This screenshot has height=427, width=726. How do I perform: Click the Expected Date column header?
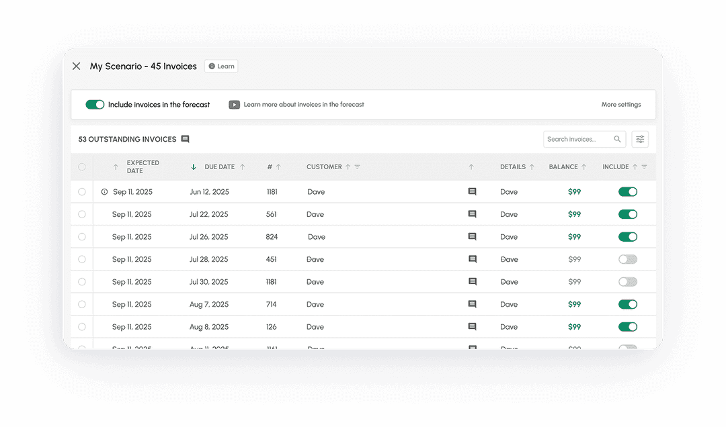[x=143, y=167]
